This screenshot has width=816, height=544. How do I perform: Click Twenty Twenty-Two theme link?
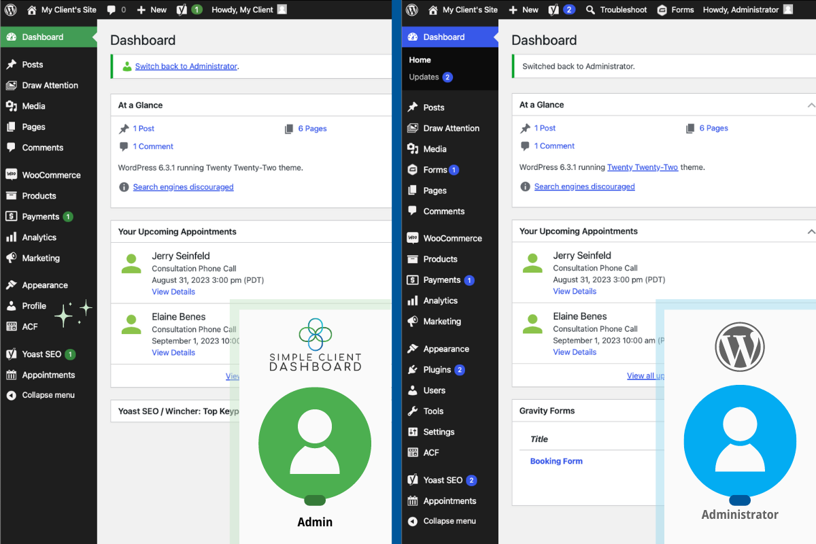(x=643, y=167)
